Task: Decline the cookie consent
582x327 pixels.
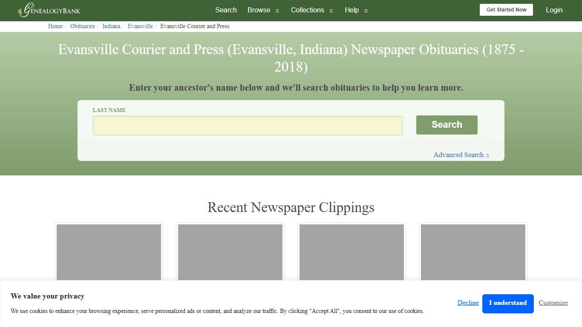Action: point(468,303)
